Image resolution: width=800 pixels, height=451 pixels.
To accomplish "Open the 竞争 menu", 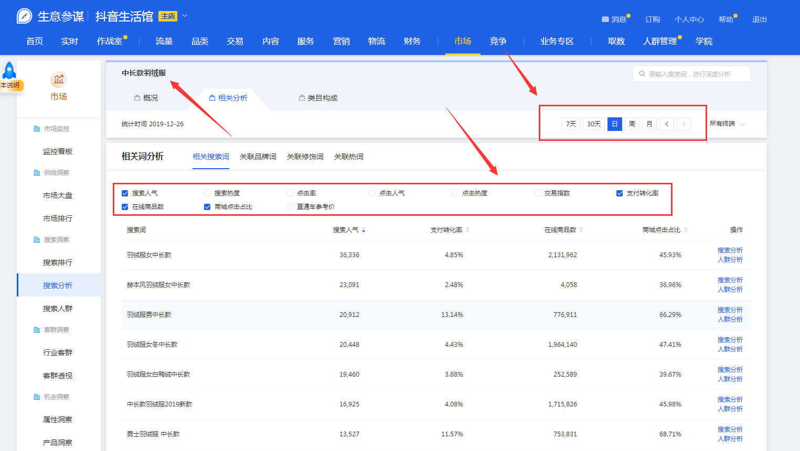I will click(x=498, y=41).
